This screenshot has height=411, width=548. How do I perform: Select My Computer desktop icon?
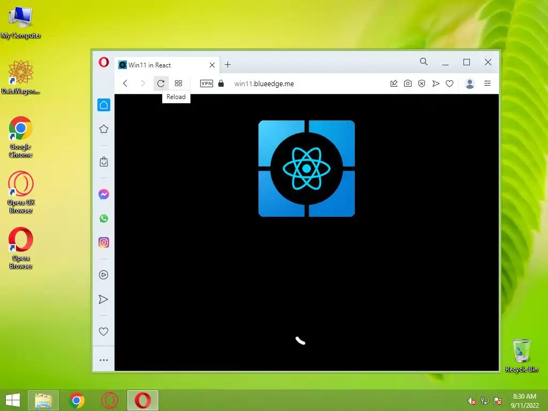pos(21,22)
